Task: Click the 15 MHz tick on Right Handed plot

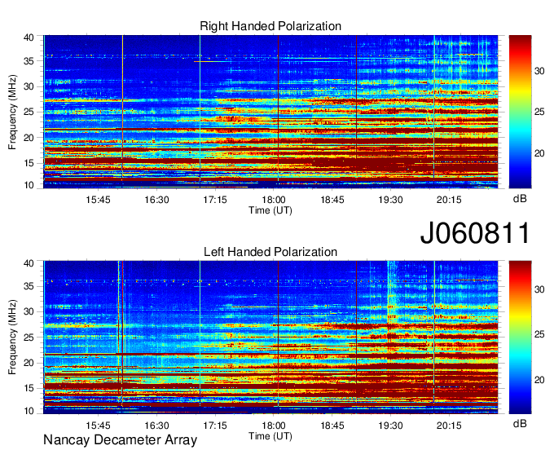Action: [x=29, y=163]
